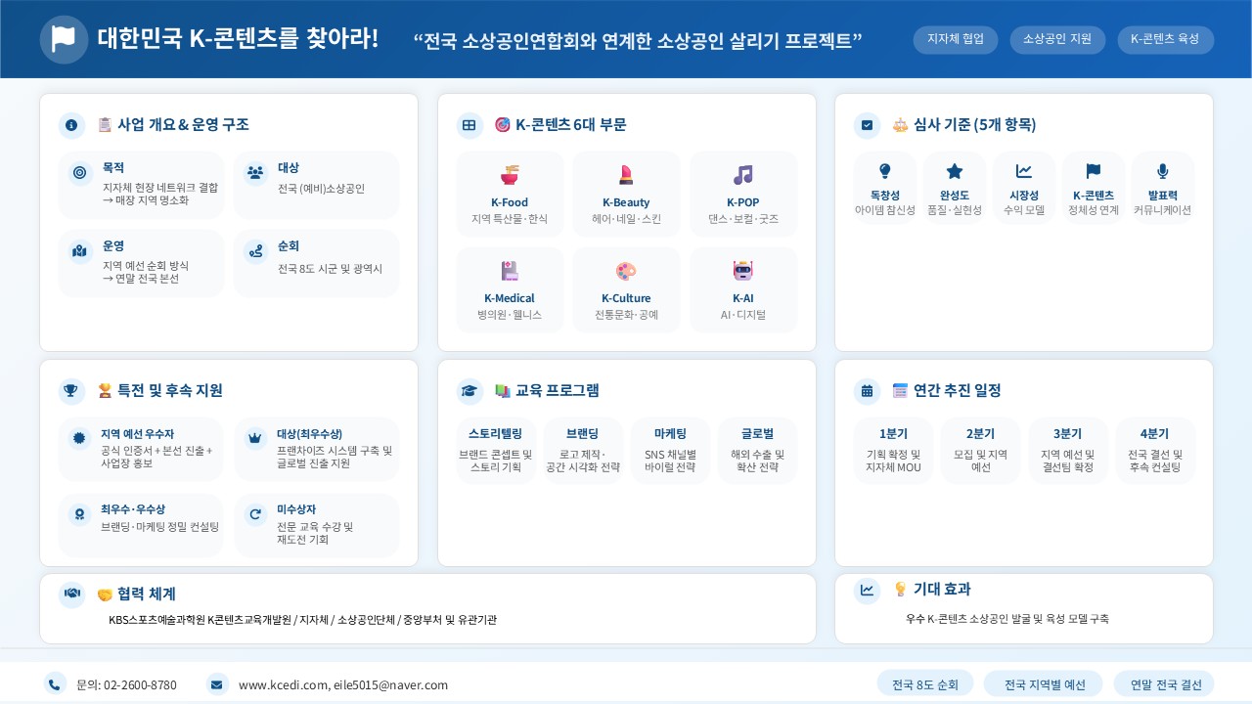The width and height of the screenshot is (1252, 704).
Task: Click the K-POP music note icon
Action: (x=743, y=175)
